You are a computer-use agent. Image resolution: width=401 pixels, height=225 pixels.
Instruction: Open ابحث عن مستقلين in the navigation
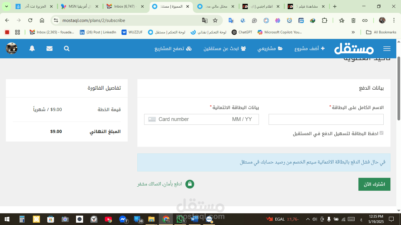(x=225, y=49)
